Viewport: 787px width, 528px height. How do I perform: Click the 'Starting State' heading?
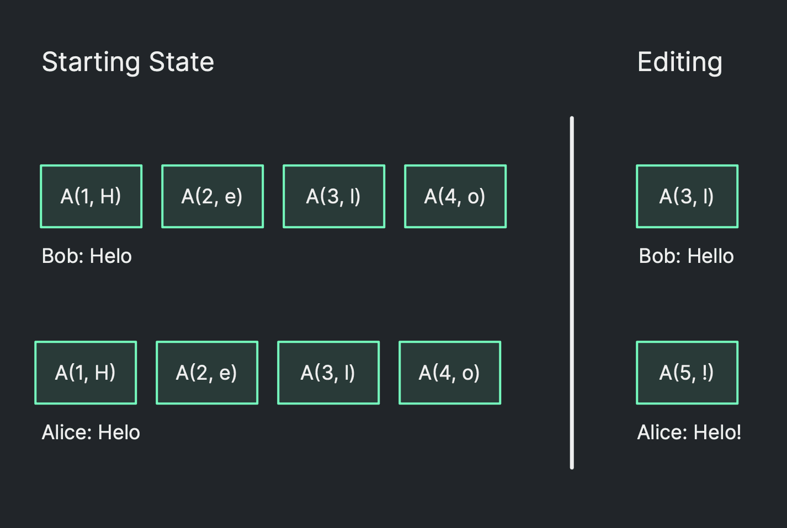(x=127, y=62)
